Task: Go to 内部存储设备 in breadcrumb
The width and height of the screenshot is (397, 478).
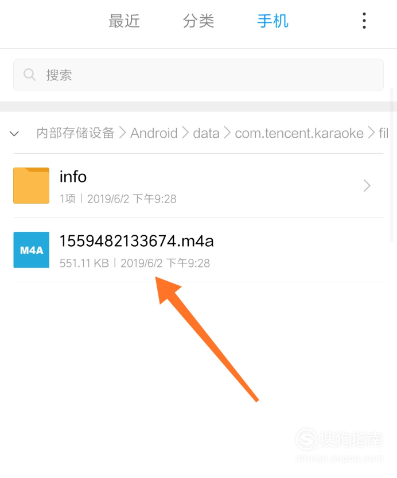Action: pyautogui.click(x=75, y=133)
